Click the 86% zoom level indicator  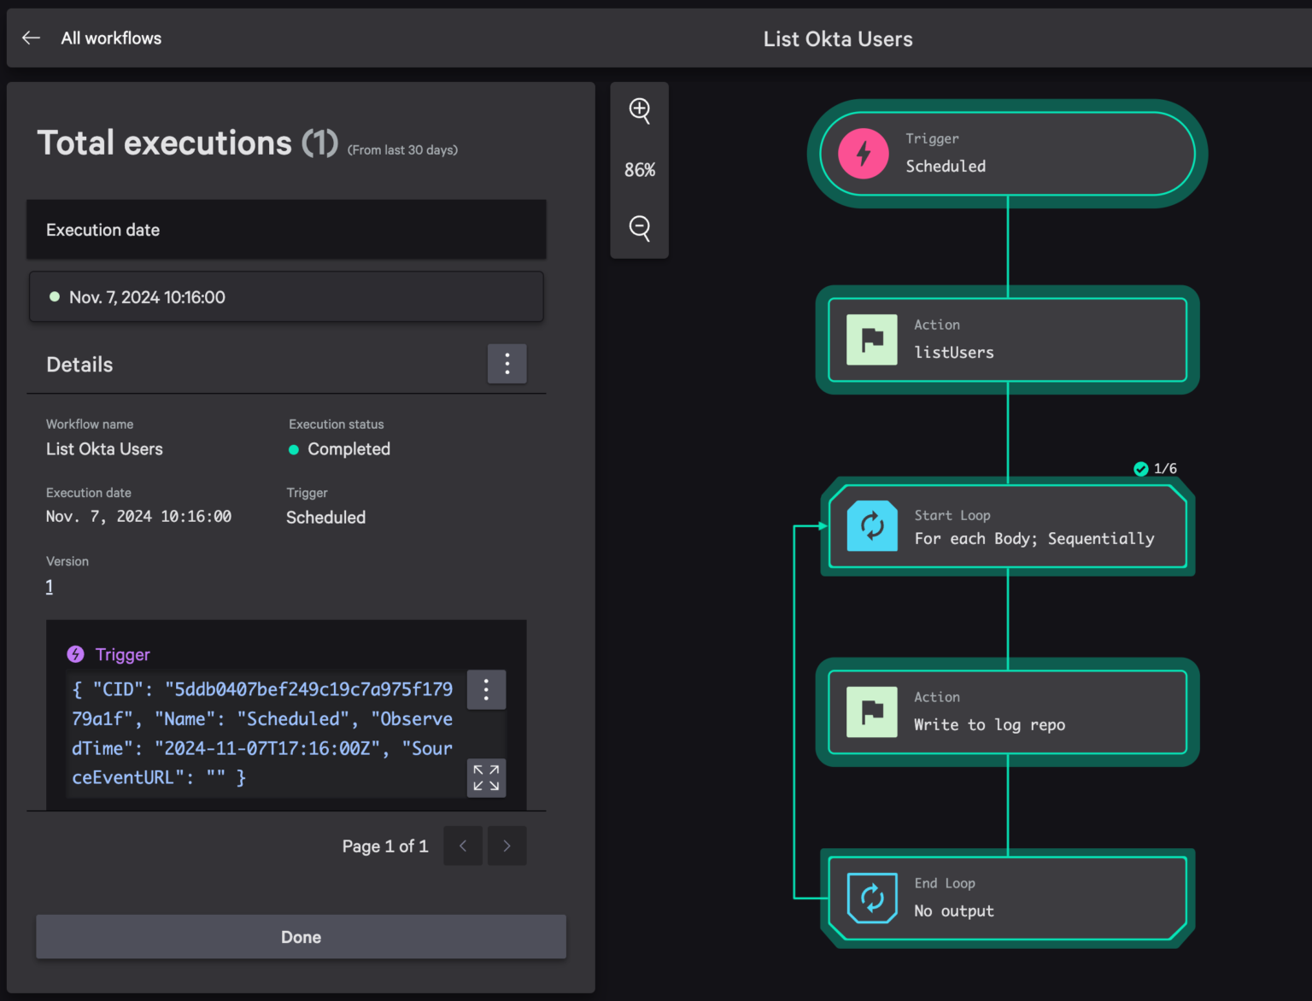coord(640,170)
